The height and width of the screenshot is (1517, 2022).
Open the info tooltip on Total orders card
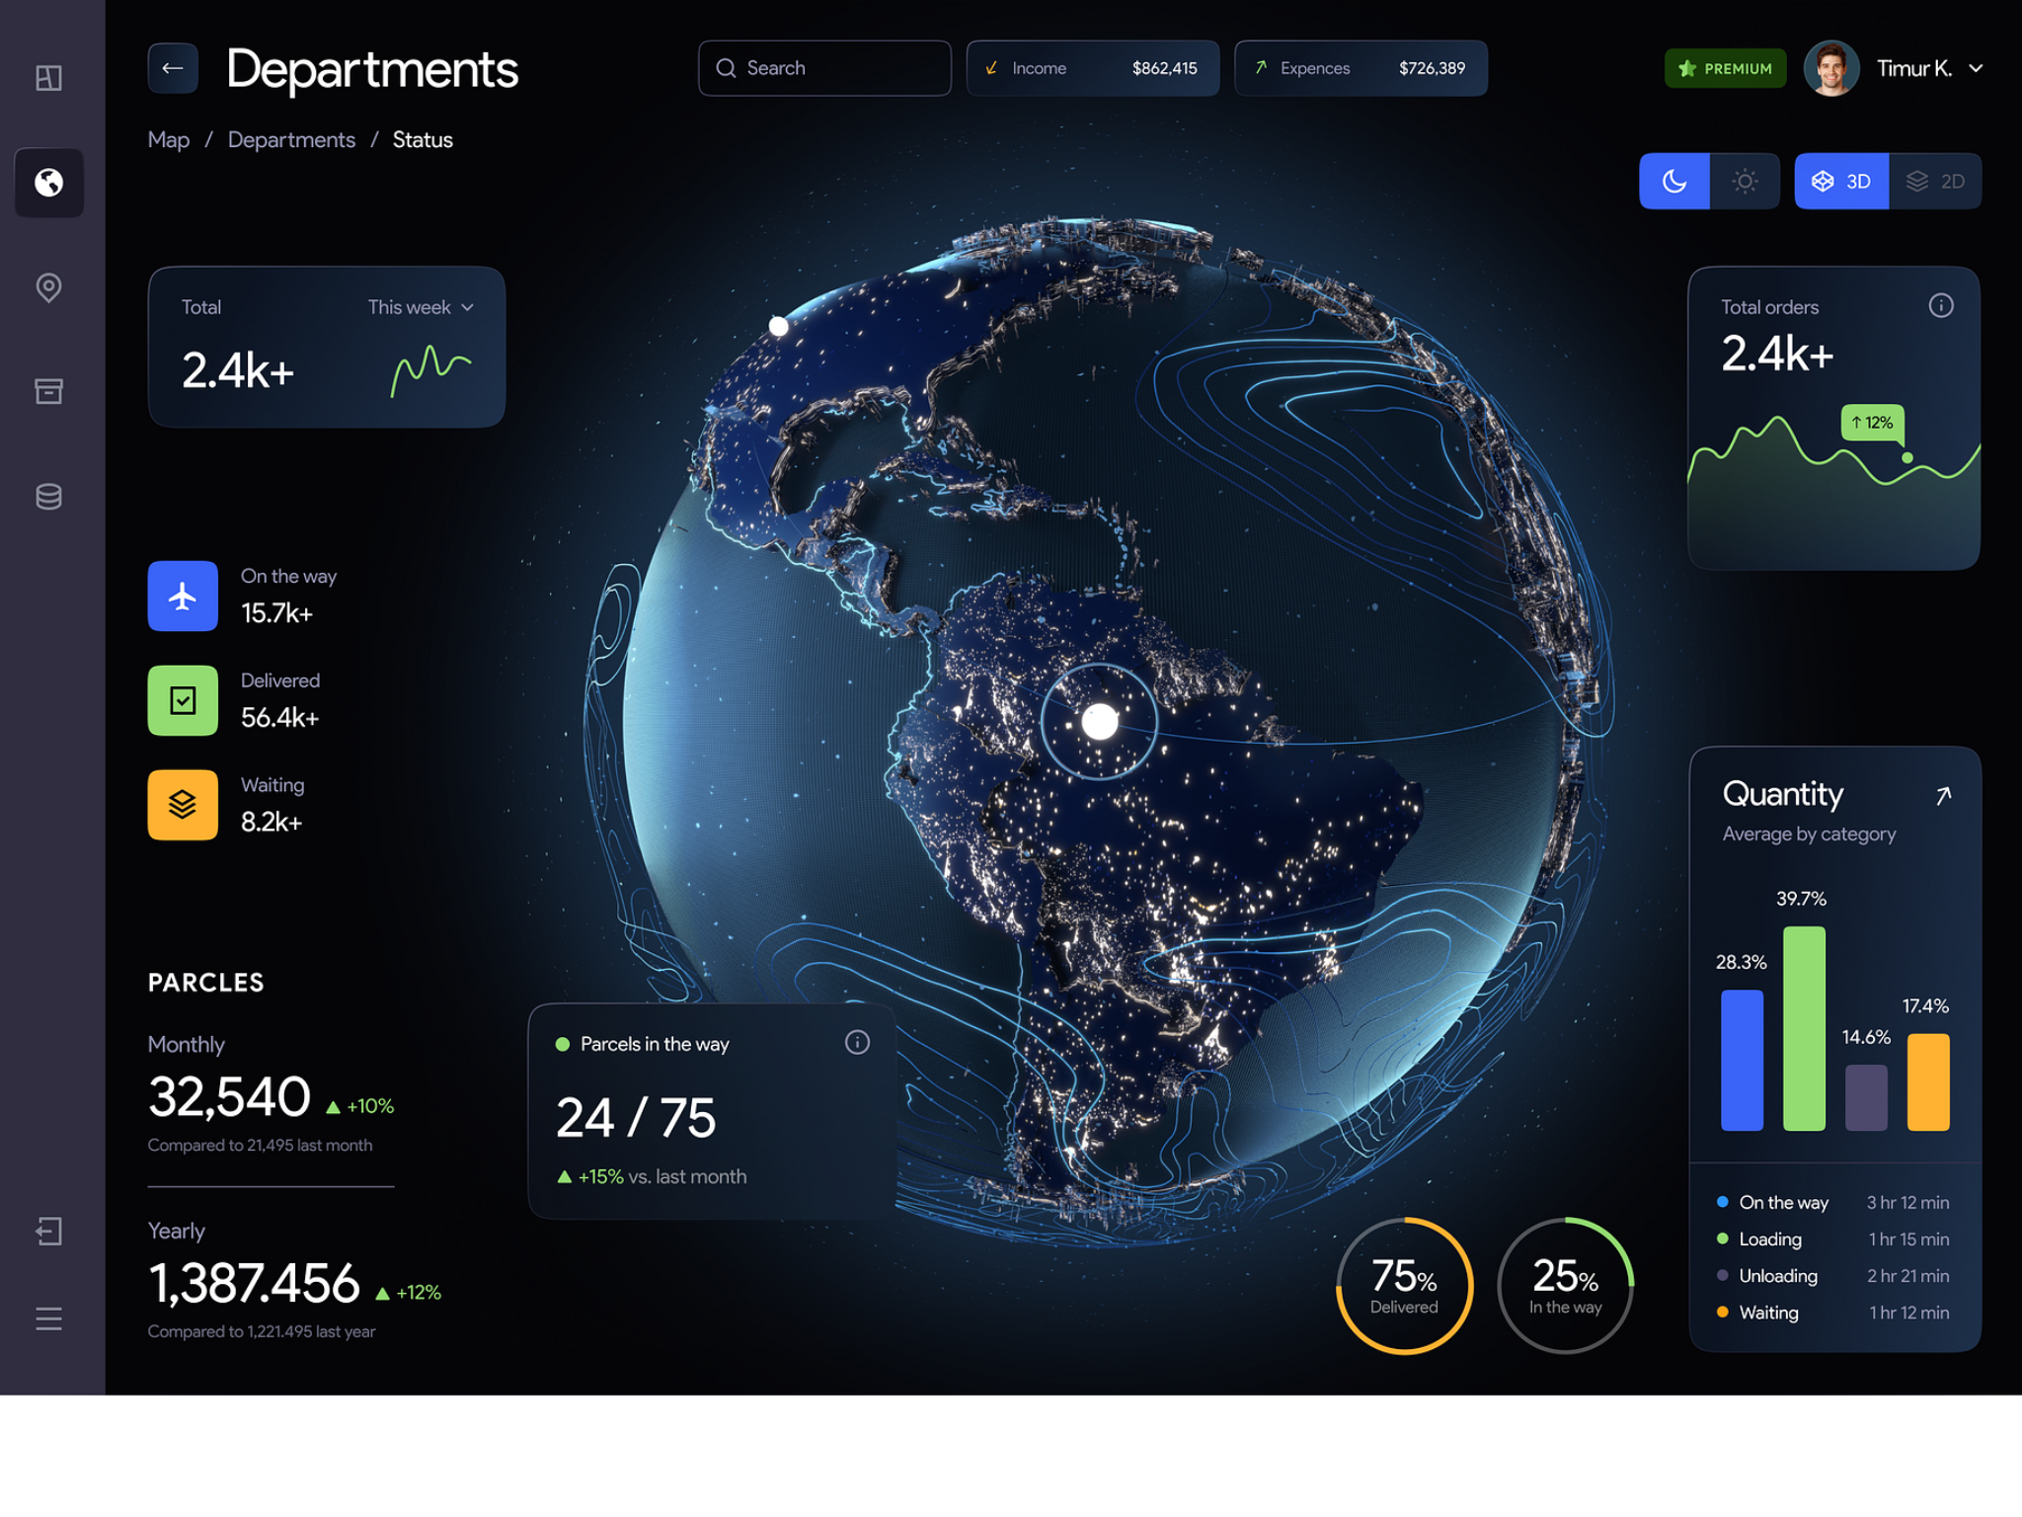click(x=1940, y=306)
